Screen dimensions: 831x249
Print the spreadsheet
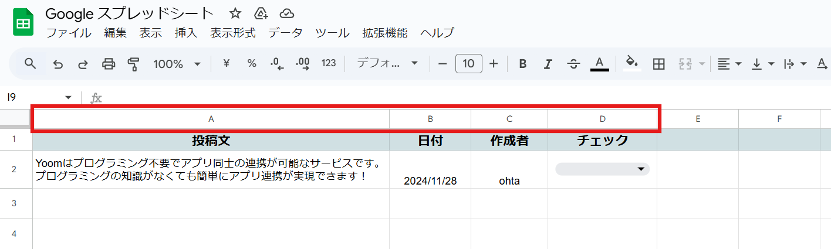(x=109, y=64)
